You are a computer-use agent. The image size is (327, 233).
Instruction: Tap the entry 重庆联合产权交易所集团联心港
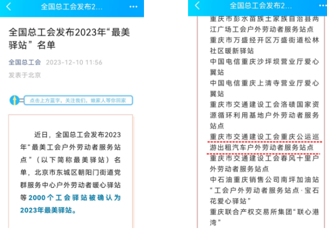(265, 212)
